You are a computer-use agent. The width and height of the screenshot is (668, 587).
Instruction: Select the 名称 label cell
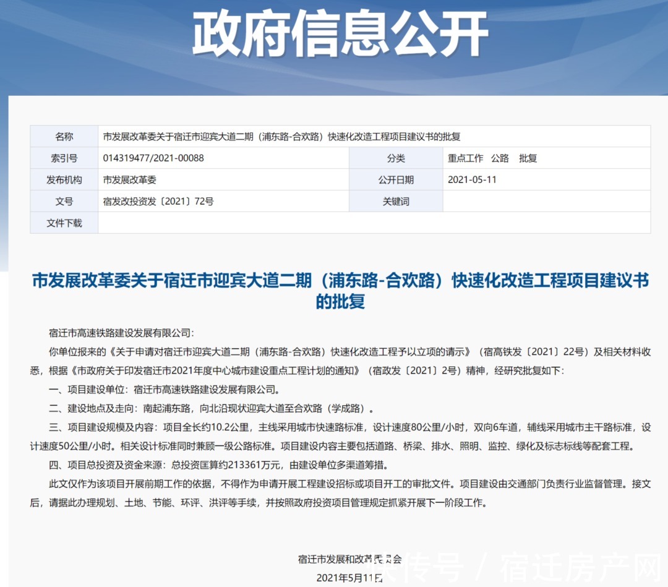pyautogui.click(x=64, y=136)
